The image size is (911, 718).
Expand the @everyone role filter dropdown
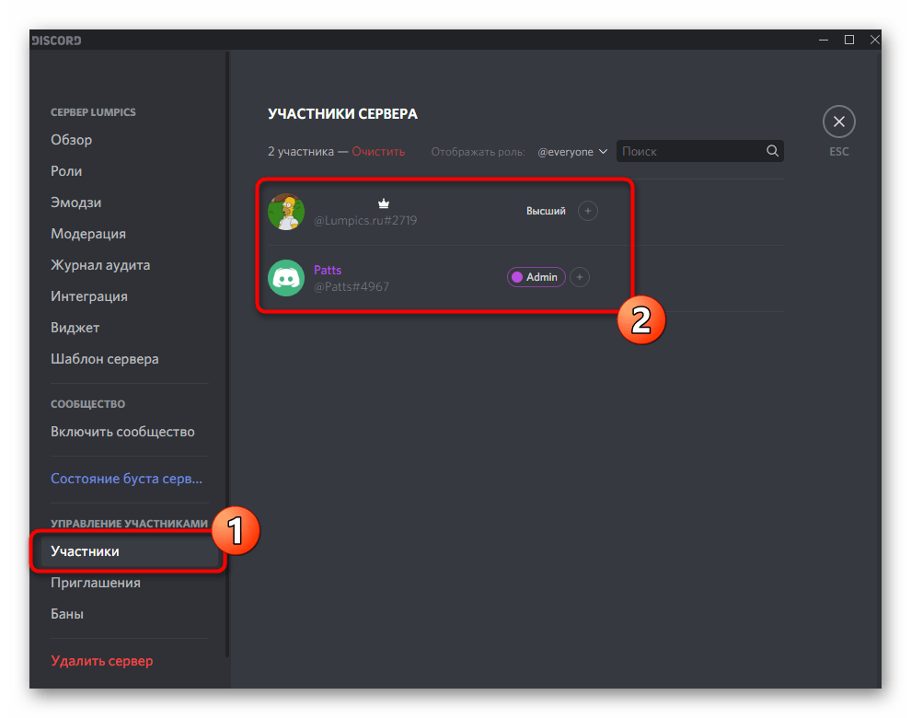572,152
